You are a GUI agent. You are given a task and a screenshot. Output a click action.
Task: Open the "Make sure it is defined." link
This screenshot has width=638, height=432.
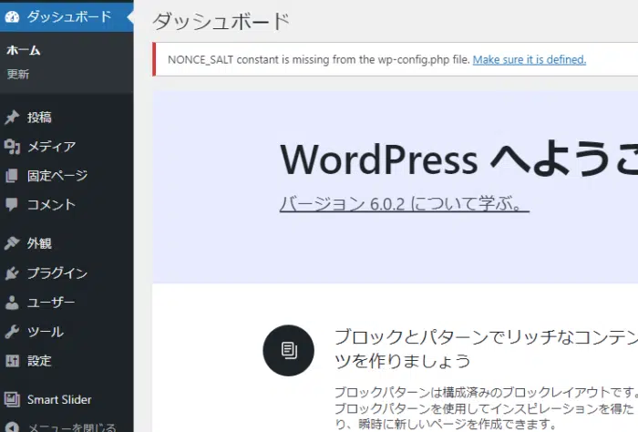tap(529, 60)
